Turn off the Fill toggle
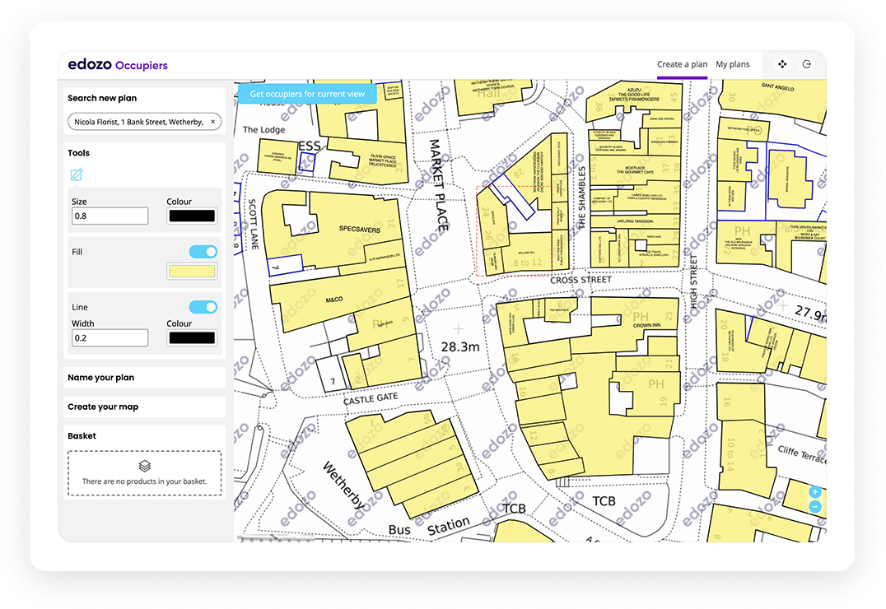The height and width of the screenshot is (609, 886). [x=203, y=251]
